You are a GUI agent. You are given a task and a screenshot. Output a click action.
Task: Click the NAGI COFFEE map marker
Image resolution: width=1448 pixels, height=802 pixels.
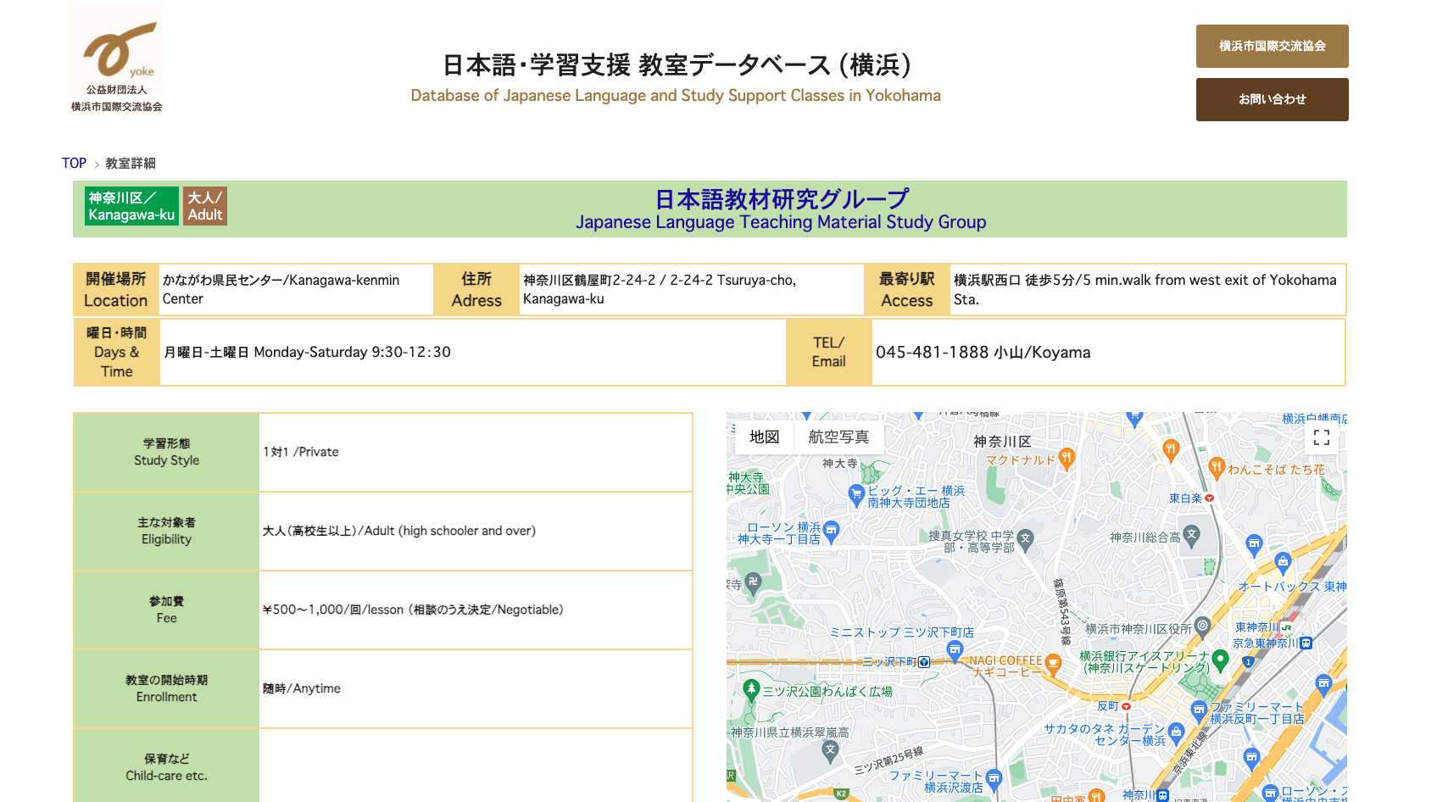coord(1052,663)
